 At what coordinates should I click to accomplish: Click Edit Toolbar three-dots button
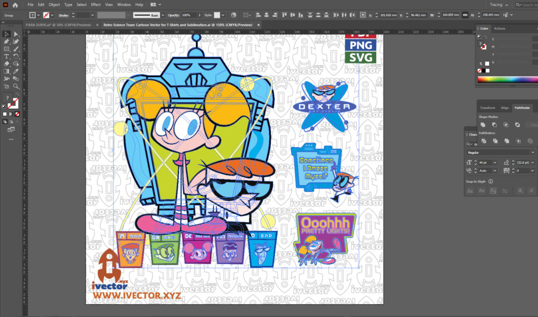[x=11, y=139]
